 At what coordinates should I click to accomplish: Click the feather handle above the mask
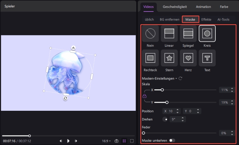pyautogui.click(x=73, y=48)
